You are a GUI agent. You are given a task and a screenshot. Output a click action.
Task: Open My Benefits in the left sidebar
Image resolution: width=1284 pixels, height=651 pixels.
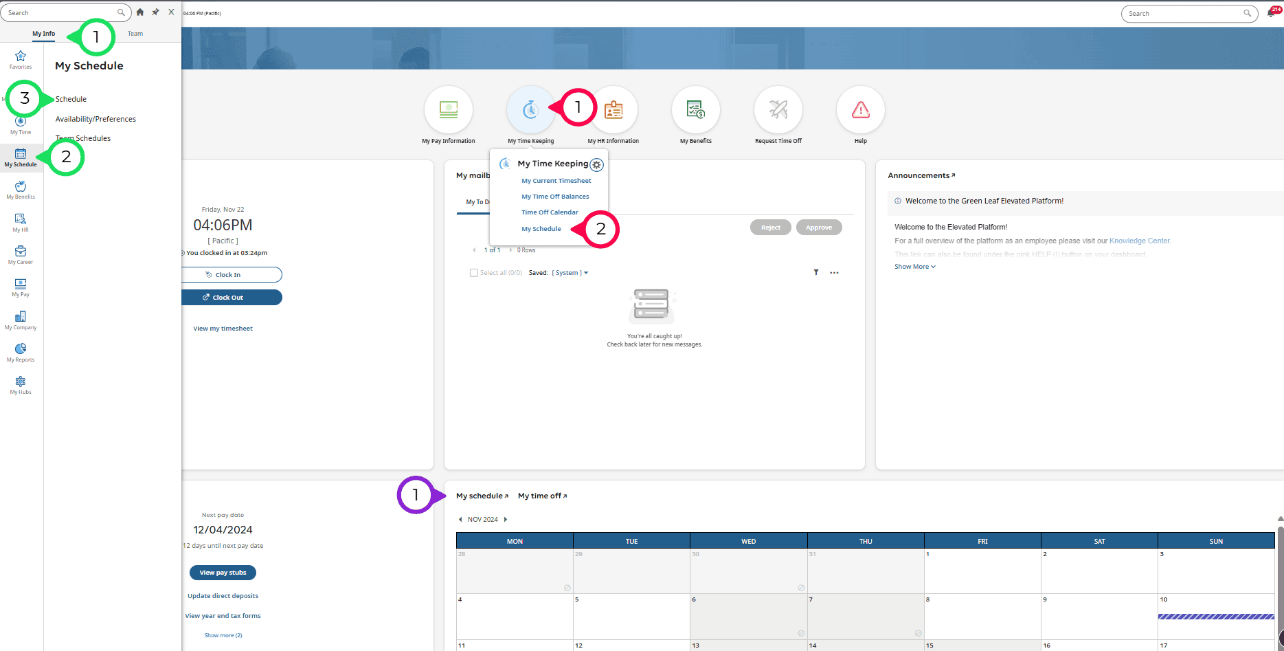tap(21, 190)
